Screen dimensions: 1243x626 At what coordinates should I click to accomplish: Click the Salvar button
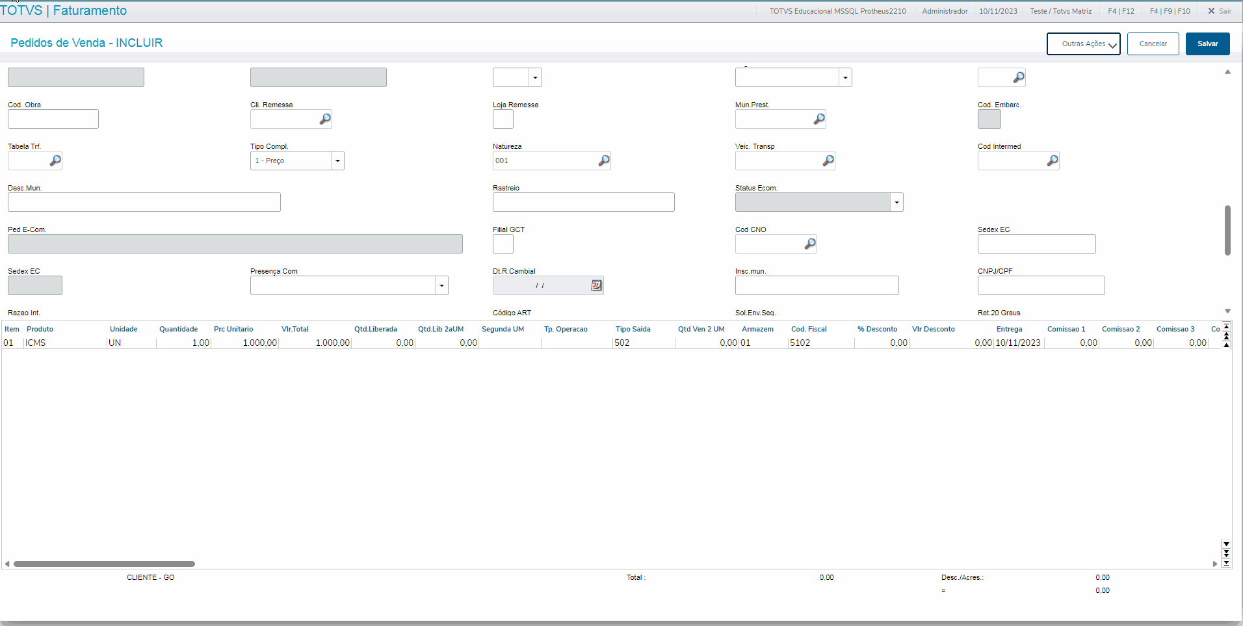point(1207,44)
